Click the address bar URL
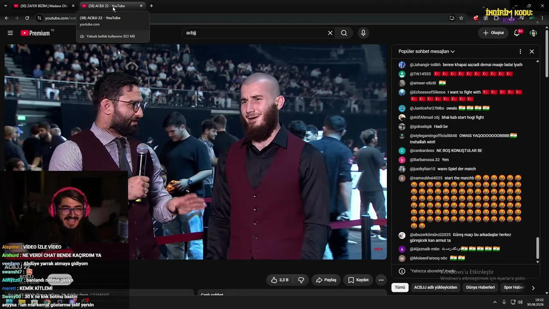The width and height of the screenshot is (549, 309). click(60, 18)
